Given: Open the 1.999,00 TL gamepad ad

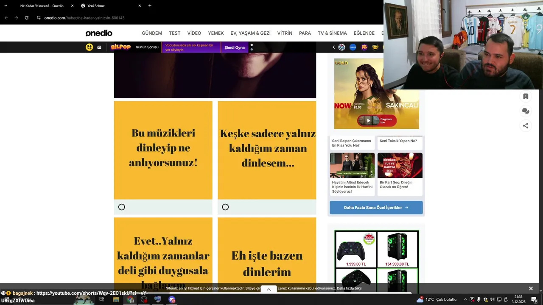Looking at the screenshot, I should [x=356, y=250].
